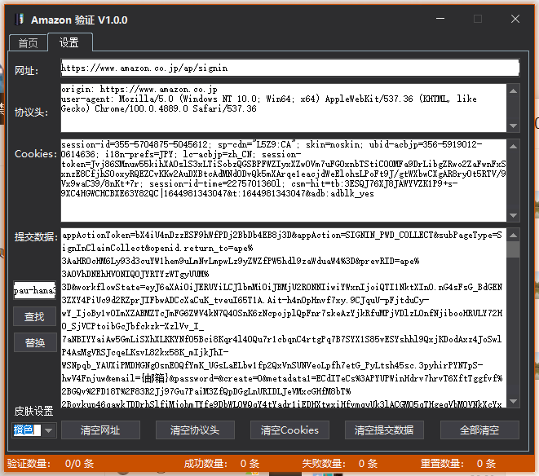Click inside the Cookies text box
539x476 pixels.
click(283, 180)
